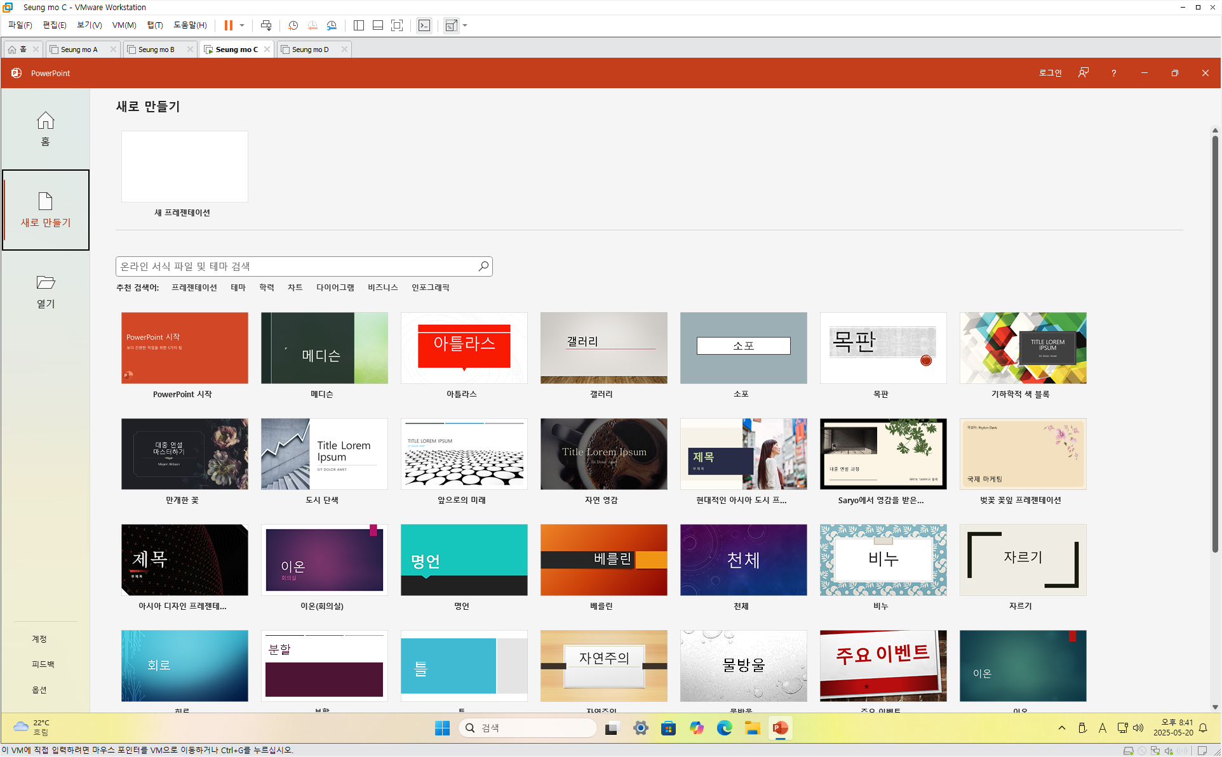Open VMware console view icon
Image resolution: width=1222 pixels, height=757 pixels.
(x=424, y=25)
